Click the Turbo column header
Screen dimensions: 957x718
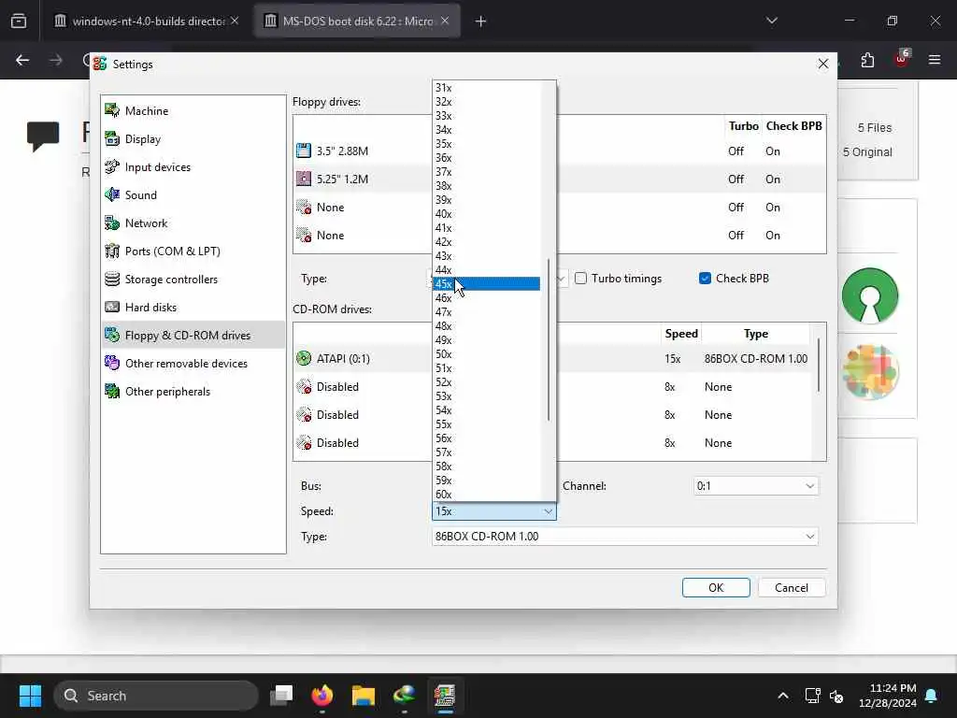click(743, 126)
